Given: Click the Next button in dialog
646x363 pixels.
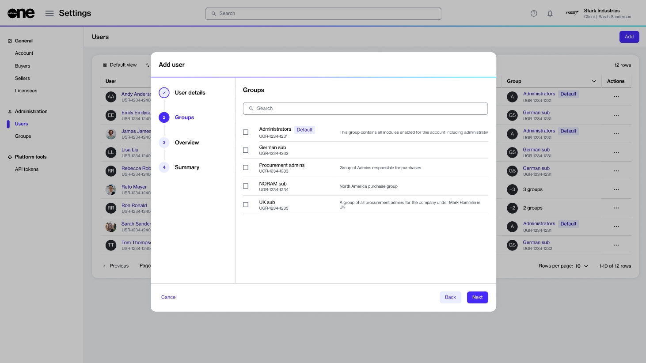Looking at the screenshot, I should (477, 297).
